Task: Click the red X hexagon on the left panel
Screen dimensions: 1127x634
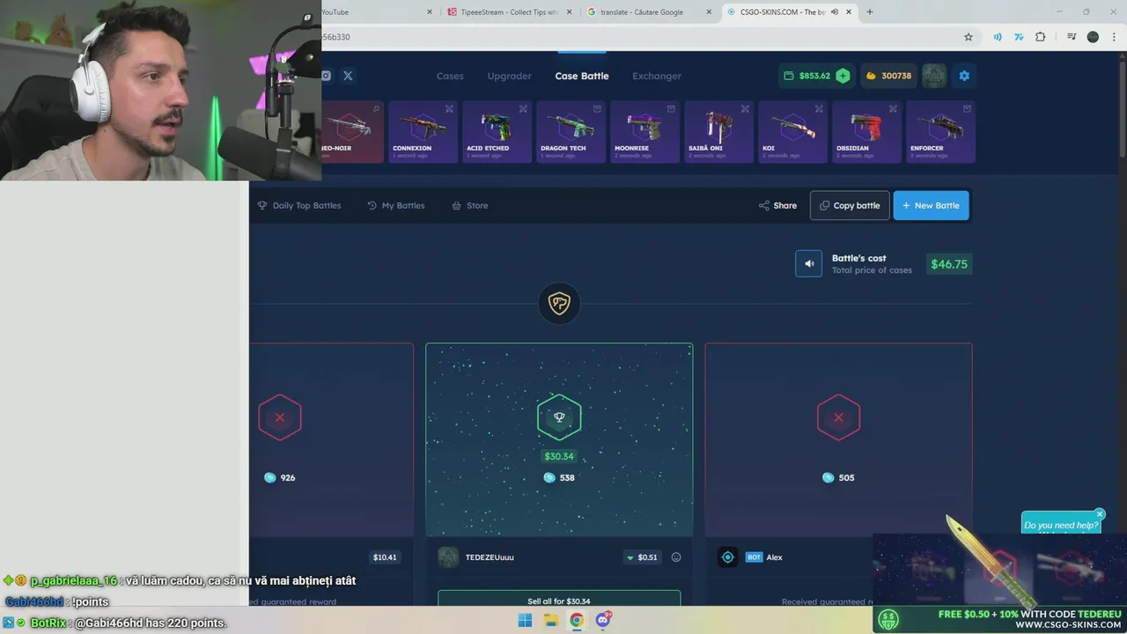Action: pyautogui.click(x=280, y=417)
